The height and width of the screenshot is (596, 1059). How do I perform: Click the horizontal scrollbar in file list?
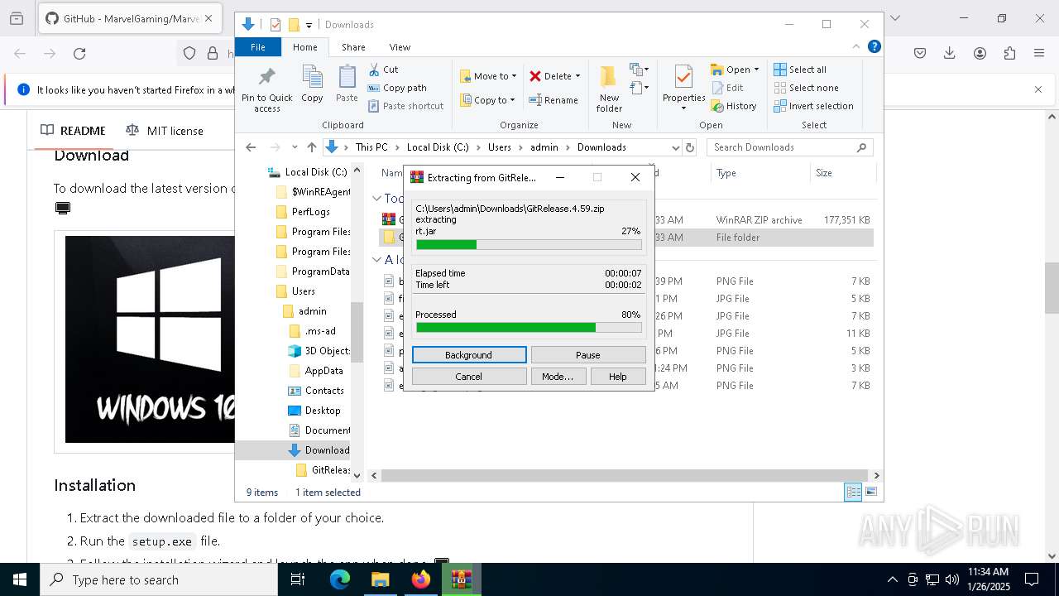pos(625,476)
